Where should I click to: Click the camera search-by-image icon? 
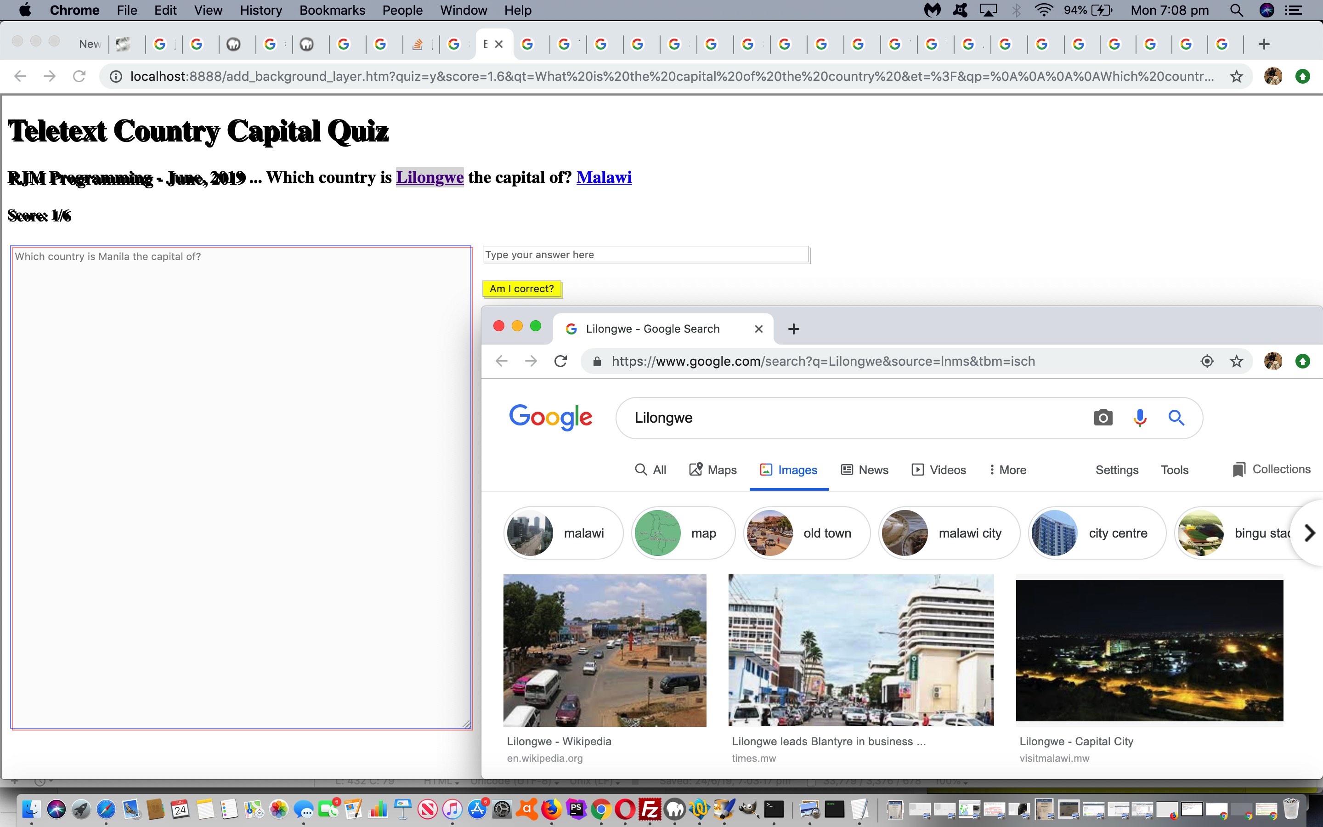coord(1102,418)
